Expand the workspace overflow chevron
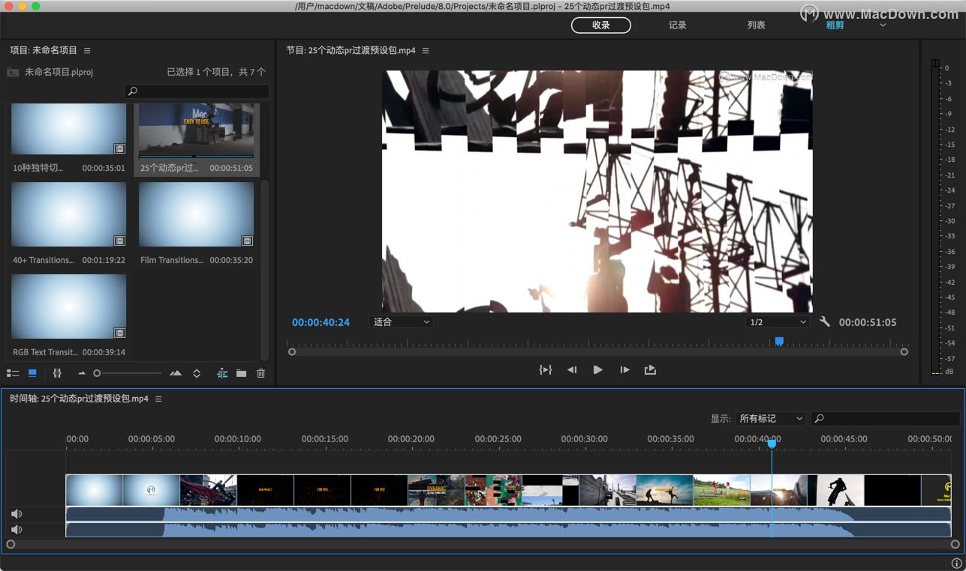This screenshot has height=571, width=966. click(x=883, y=25)
